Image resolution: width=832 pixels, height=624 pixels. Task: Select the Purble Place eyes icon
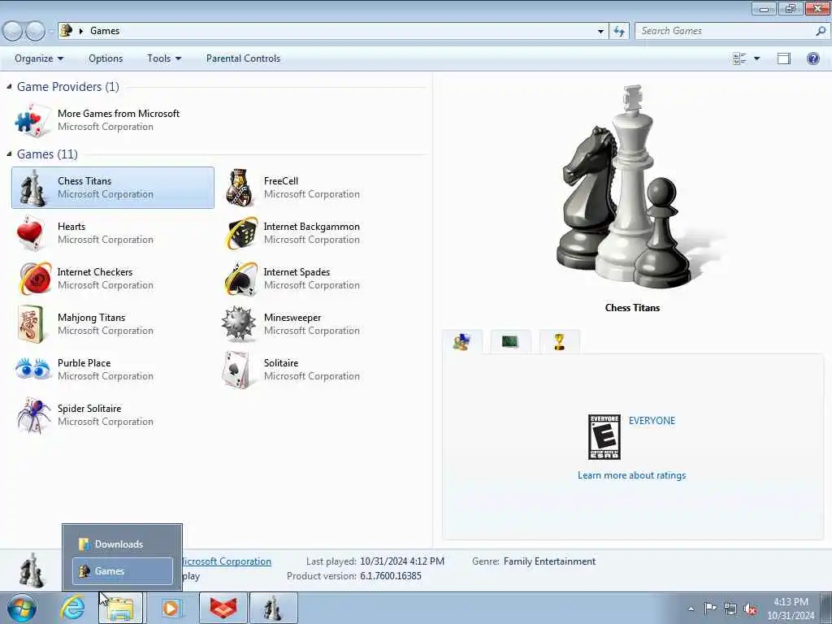tap(32, 368)
